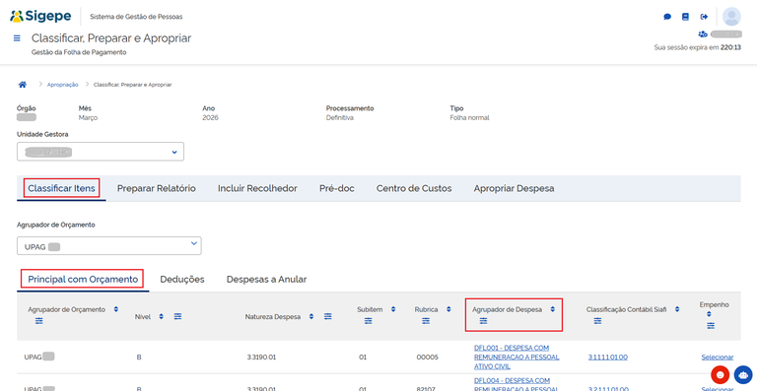Screen dimensions: 757x391
Task: Click the Natureza Despesa 3.3190.01 cell in first row
Action: pyautogui.click(x=261, y=358)
